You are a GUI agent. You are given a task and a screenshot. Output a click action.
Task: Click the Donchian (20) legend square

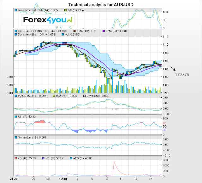(16, 34)
